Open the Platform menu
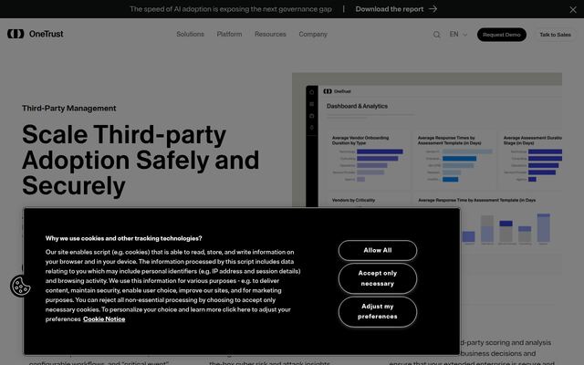Viewport: 584px width, 365px height. (x=229, y=35)
